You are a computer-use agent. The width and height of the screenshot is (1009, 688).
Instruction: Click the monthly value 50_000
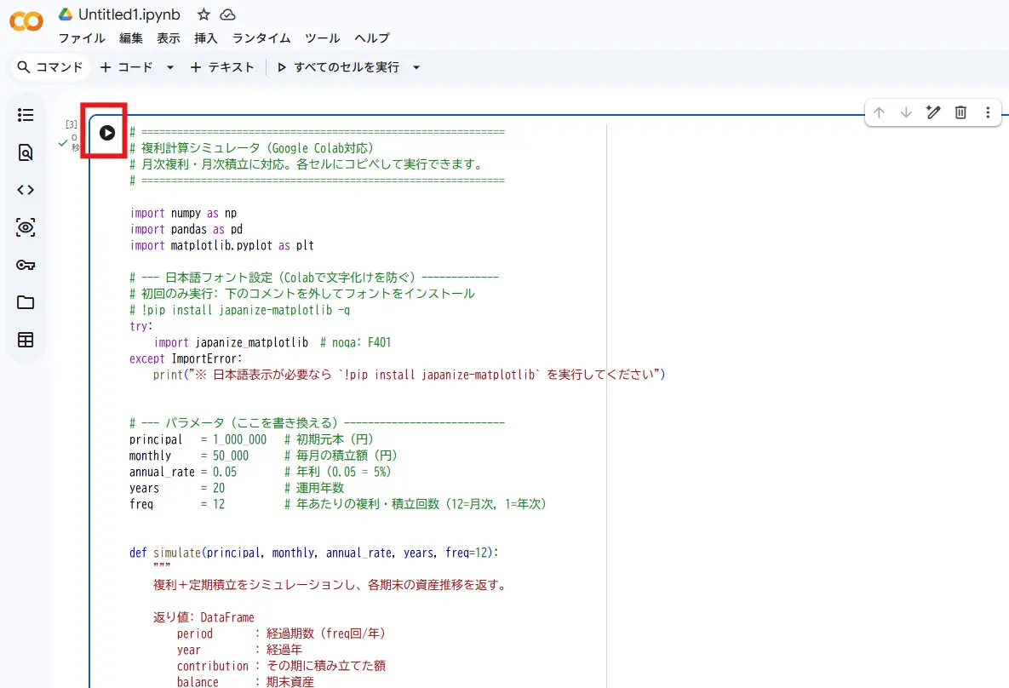coord(231,456)
